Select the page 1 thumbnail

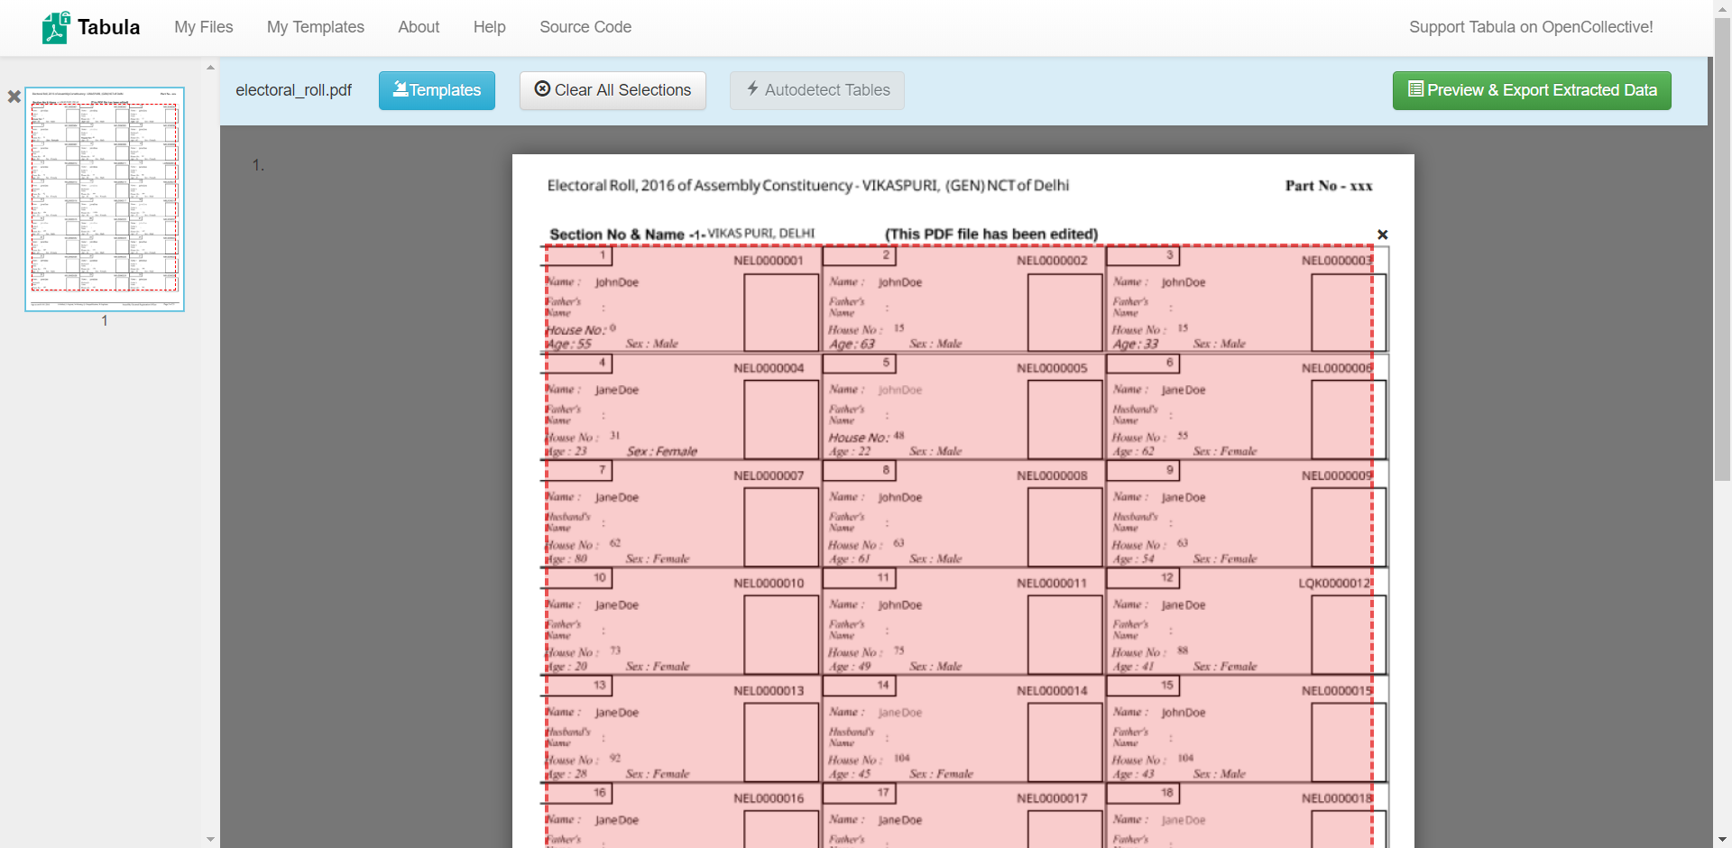coord(105,199)
